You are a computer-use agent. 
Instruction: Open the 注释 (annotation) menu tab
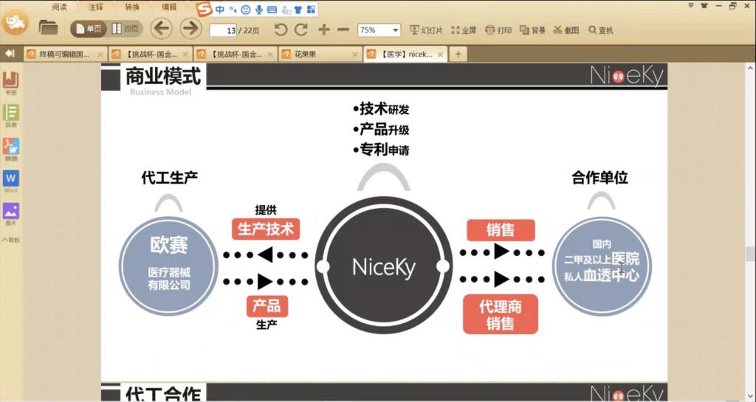coord(96,7)
